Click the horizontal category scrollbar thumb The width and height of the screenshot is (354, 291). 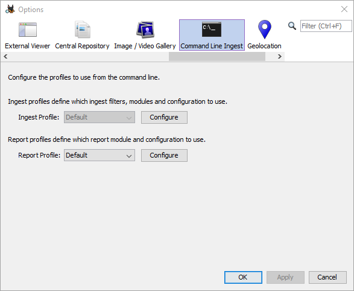point(217,57)
